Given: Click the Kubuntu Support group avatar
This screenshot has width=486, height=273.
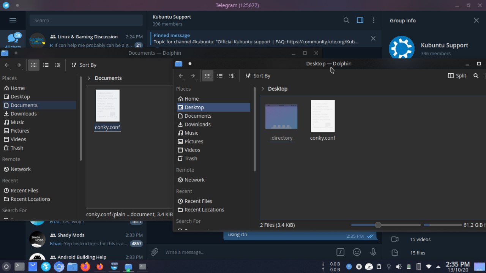Looking at the screenshot, I should [x=402, y=47].
